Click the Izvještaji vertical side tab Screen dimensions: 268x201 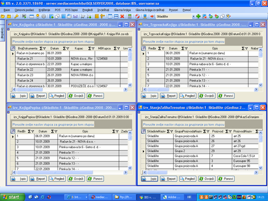pyautogui.click(x=2, y=33)
